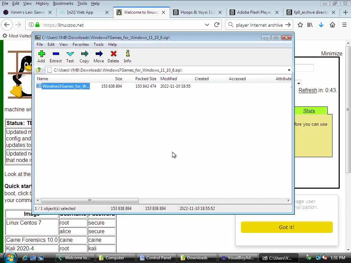Screen dimensions: 351x263
Task: Click the Add icon in 7-Zip toolbar
Action: [x=41, y=57]
